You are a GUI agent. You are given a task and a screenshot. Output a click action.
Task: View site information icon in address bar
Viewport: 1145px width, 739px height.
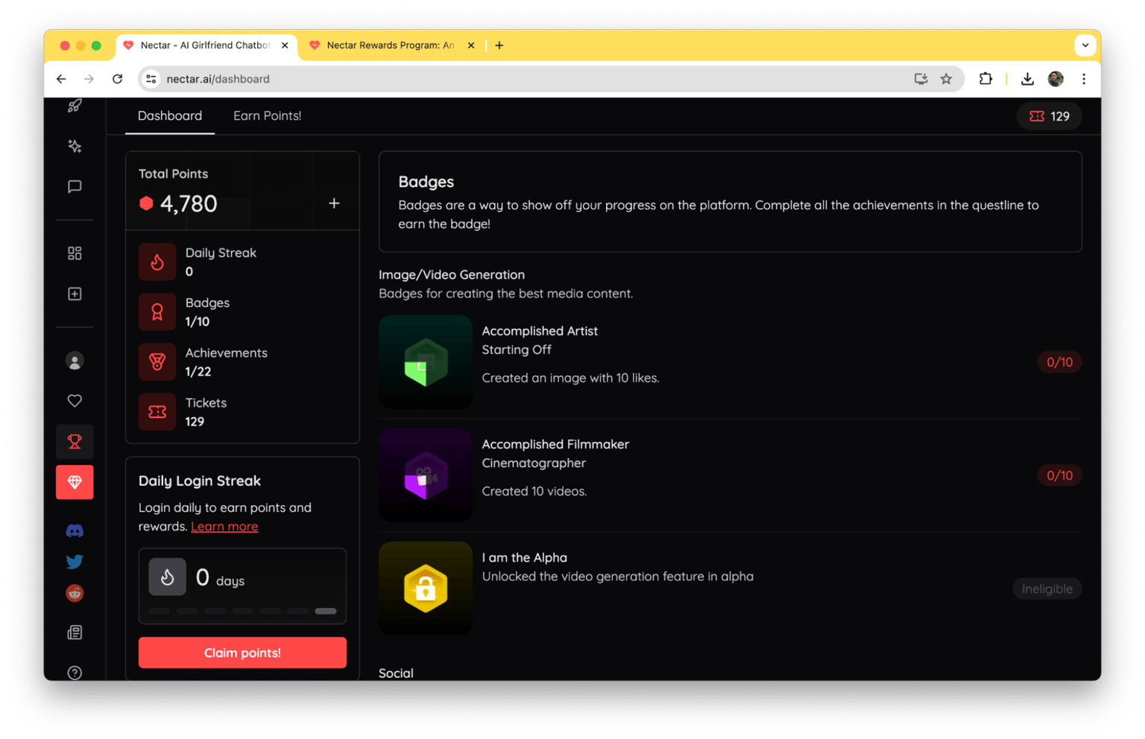coord(151,79)
